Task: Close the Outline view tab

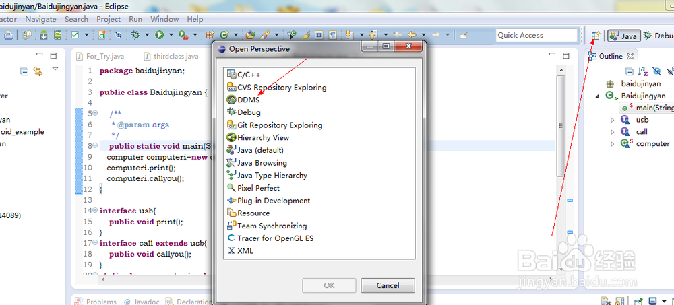Action: (630, 57)
